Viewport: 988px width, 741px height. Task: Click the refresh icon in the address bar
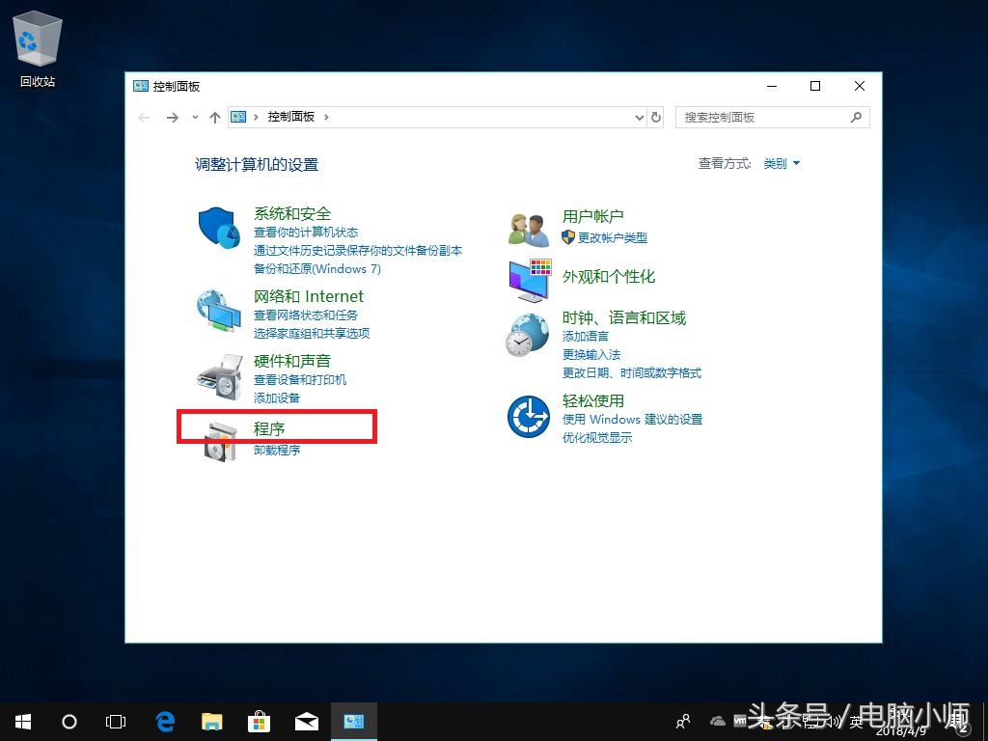[656, 117]
